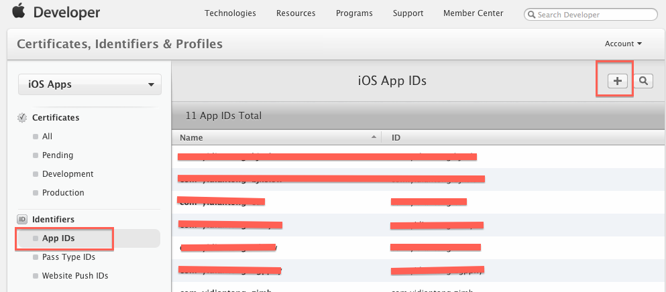Click the '11 App IDs Total' text

pyautogui.click(x=223, y=115)
